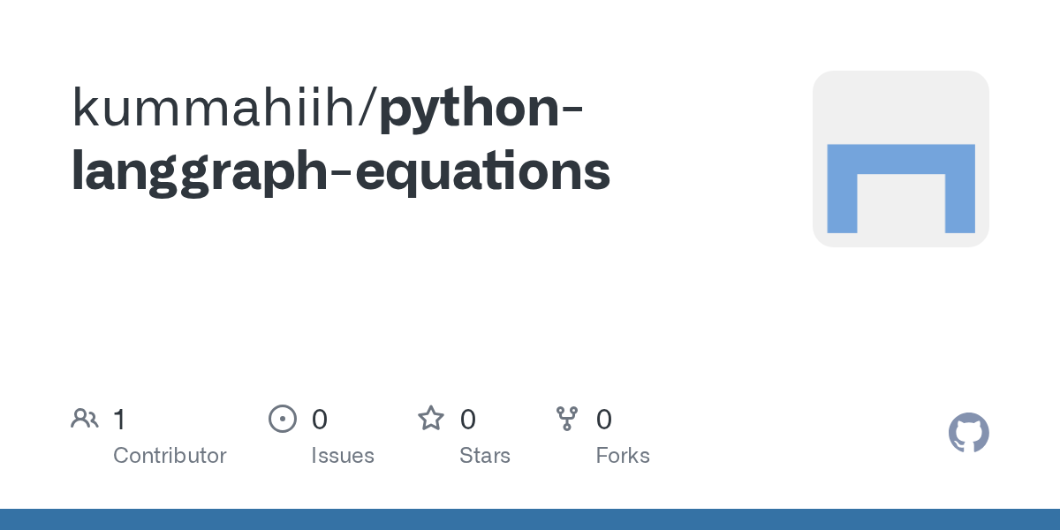Click the contributors people icon
The height and width of the screenshot is (530, 1060).
coord(84,419)
